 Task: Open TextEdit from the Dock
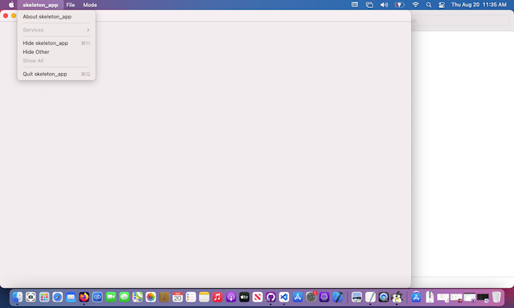click(370, 298)
